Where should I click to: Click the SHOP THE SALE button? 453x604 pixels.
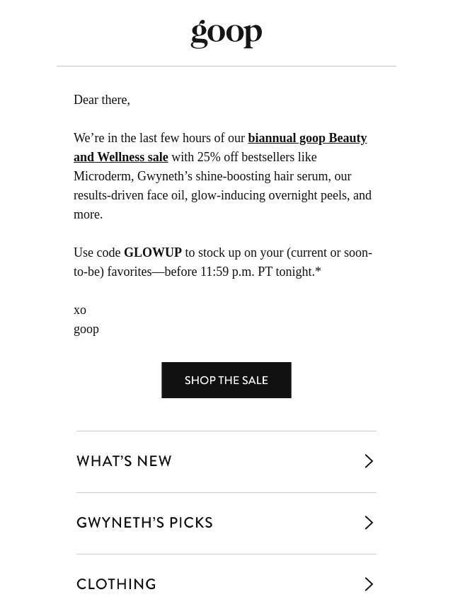226,381
